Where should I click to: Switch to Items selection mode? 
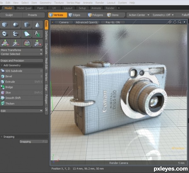(x=115, y=15)
